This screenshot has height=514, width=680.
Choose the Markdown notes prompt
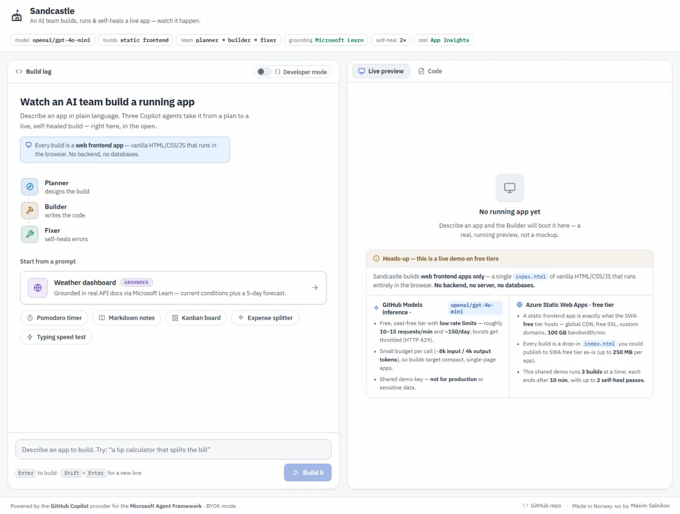point(126,318)
